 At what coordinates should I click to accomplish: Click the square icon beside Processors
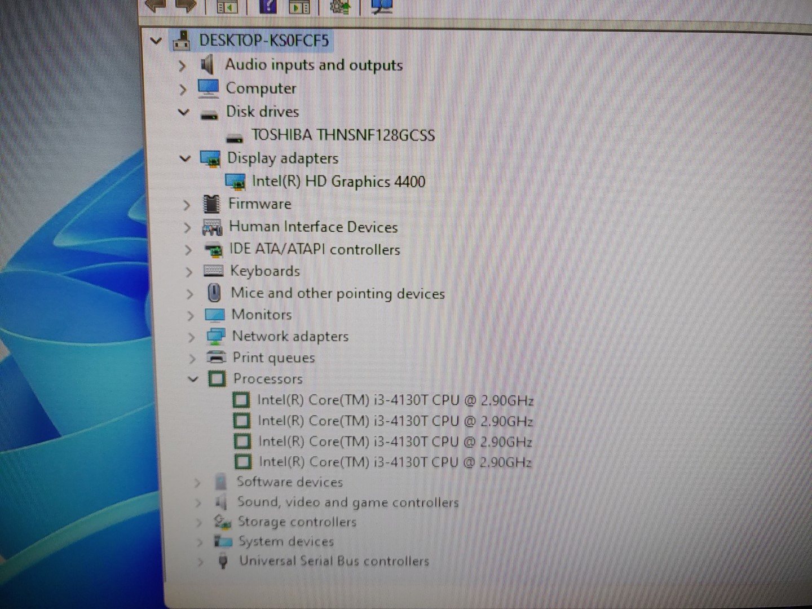217,378
